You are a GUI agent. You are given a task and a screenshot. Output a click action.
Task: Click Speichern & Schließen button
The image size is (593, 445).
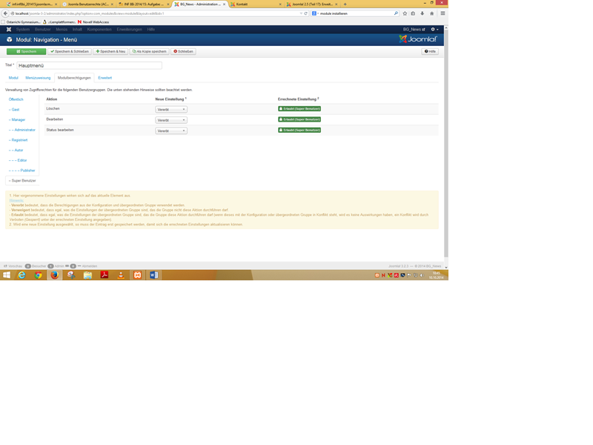(x=70, y=51)
